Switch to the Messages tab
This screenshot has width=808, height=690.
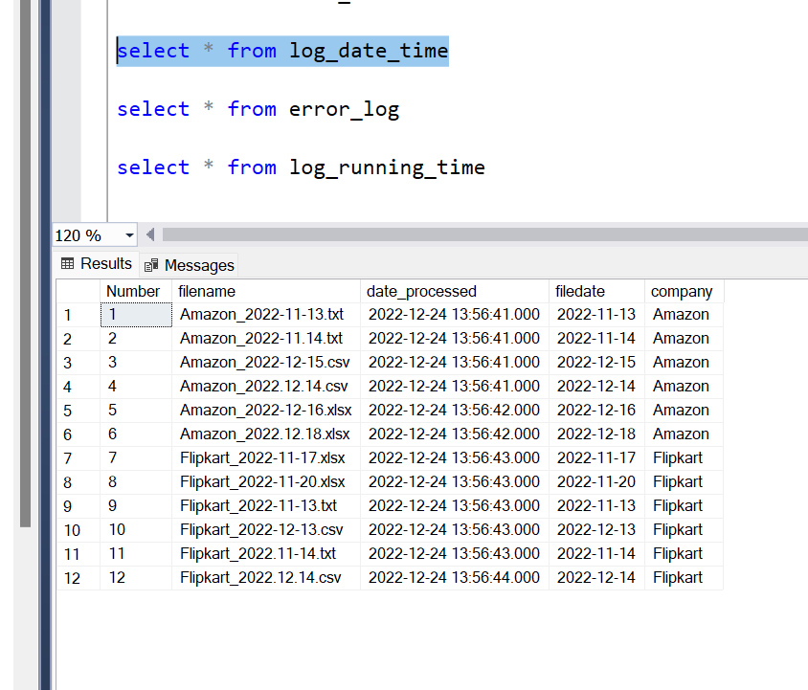coord(198,265)
